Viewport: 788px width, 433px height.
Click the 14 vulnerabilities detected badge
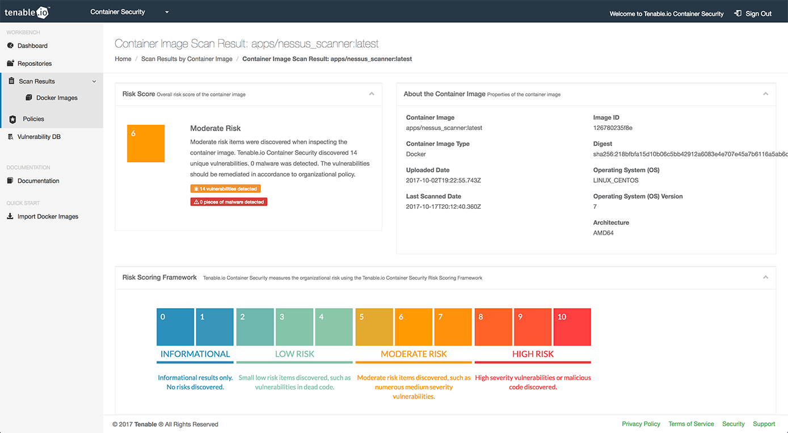pos(226,189)
